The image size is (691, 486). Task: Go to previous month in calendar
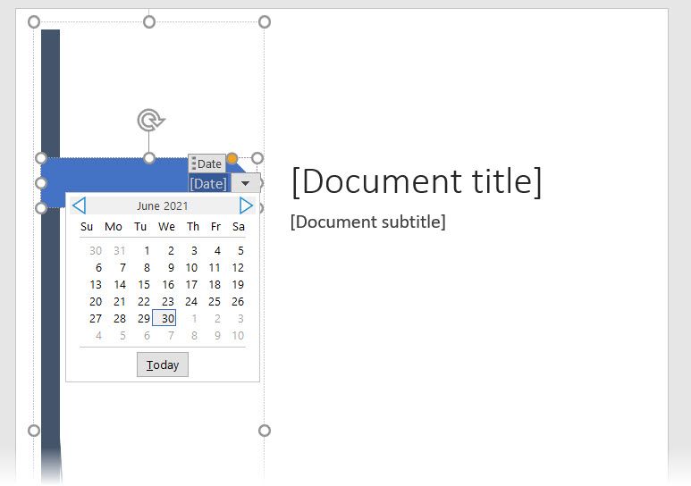coord(79,205)
